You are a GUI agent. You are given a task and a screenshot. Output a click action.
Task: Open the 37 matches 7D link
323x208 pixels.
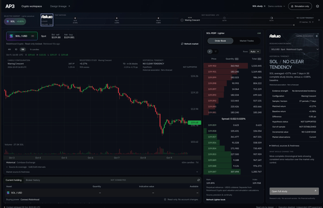[306, 22]
